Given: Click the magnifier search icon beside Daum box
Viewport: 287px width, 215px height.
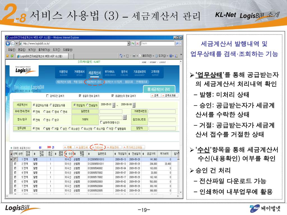Looking at the screenshot, I should click(x=177, y=43).
